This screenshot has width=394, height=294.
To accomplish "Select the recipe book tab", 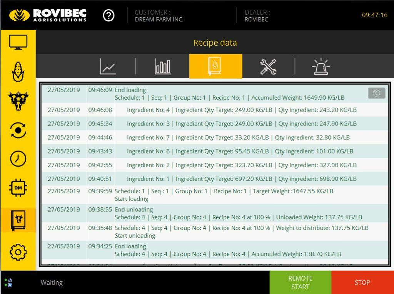I will pos(215,66).
